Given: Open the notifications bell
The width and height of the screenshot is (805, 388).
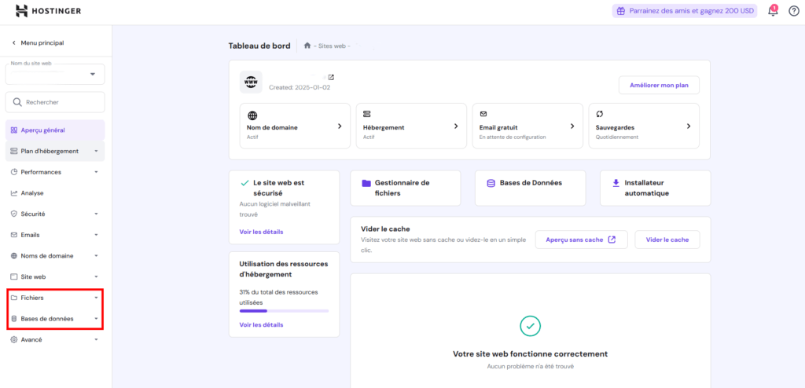Looking at the screenshot, I should 773,11.
